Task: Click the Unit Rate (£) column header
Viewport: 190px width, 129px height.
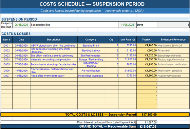Action: 128,40
